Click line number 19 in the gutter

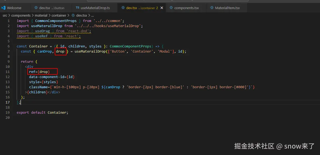[x=8, y=112]
